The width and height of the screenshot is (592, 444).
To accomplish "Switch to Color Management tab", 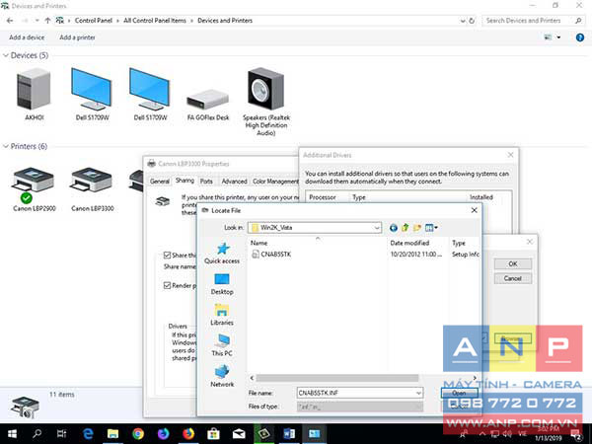I will [x=275, y=182].
